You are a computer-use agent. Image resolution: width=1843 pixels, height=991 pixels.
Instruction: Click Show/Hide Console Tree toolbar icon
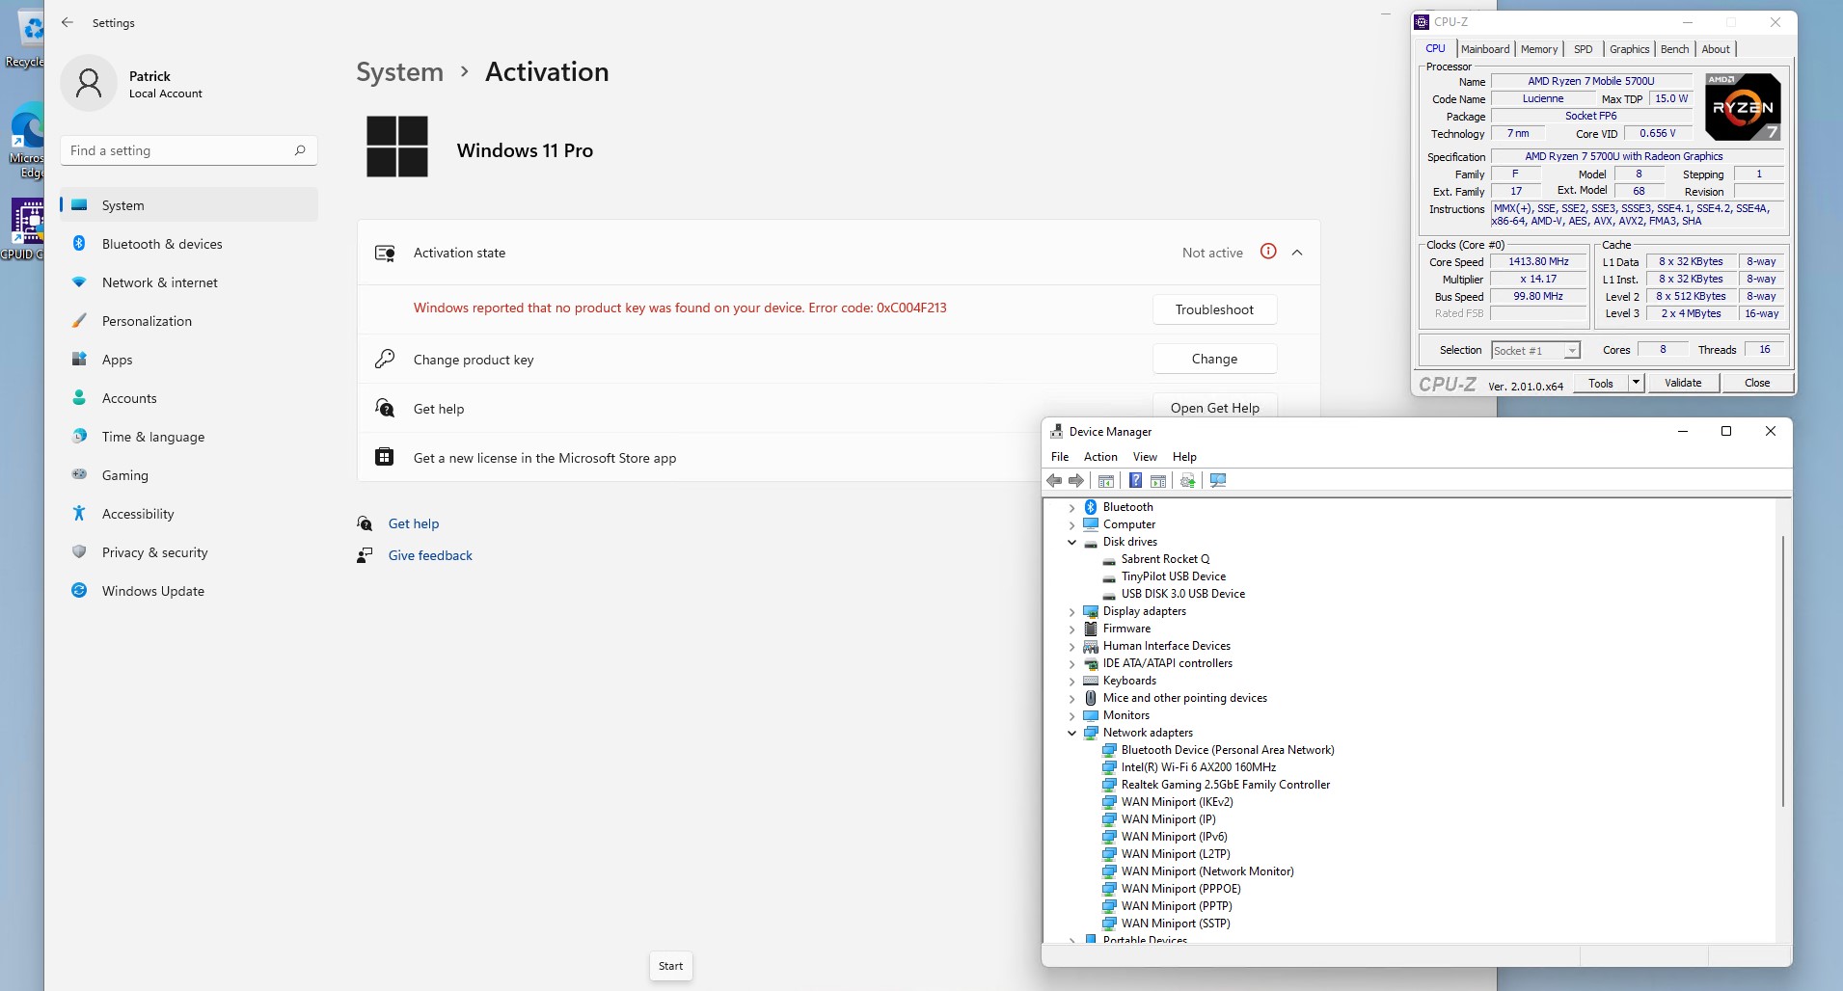(1106, 481)
